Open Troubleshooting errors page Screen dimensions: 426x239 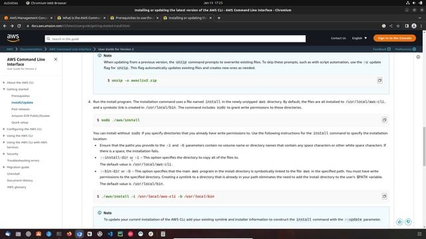click(x=23, y=161)
